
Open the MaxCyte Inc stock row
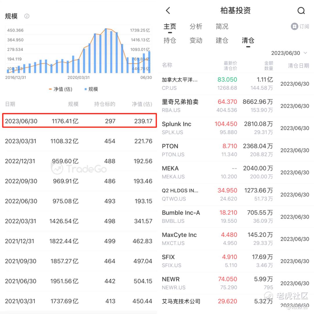click(x=235, y=239)
